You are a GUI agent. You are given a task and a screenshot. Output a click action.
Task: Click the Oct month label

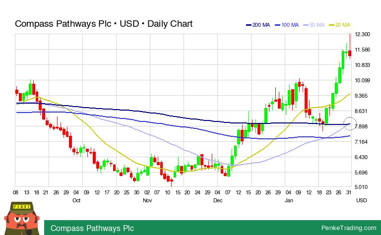[x=76, y=200]
